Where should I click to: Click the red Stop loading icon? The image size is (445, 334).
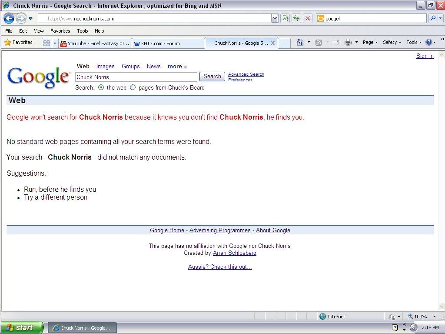[308, 18]
